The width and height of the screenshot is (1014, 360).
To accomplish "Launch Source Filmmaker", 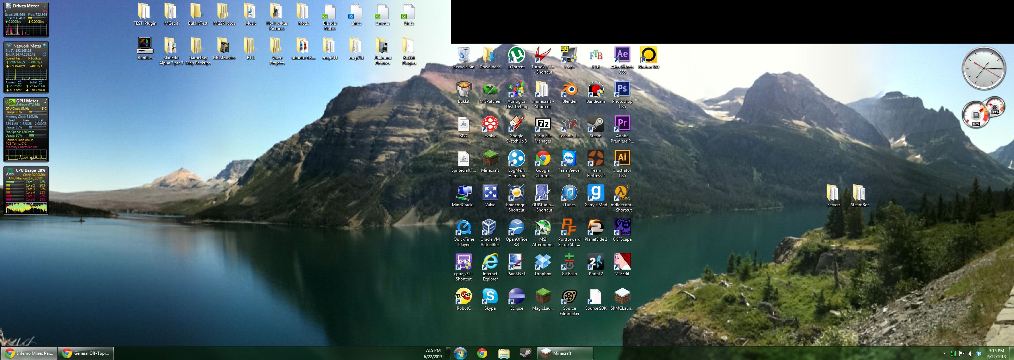I will coord(569,302).
